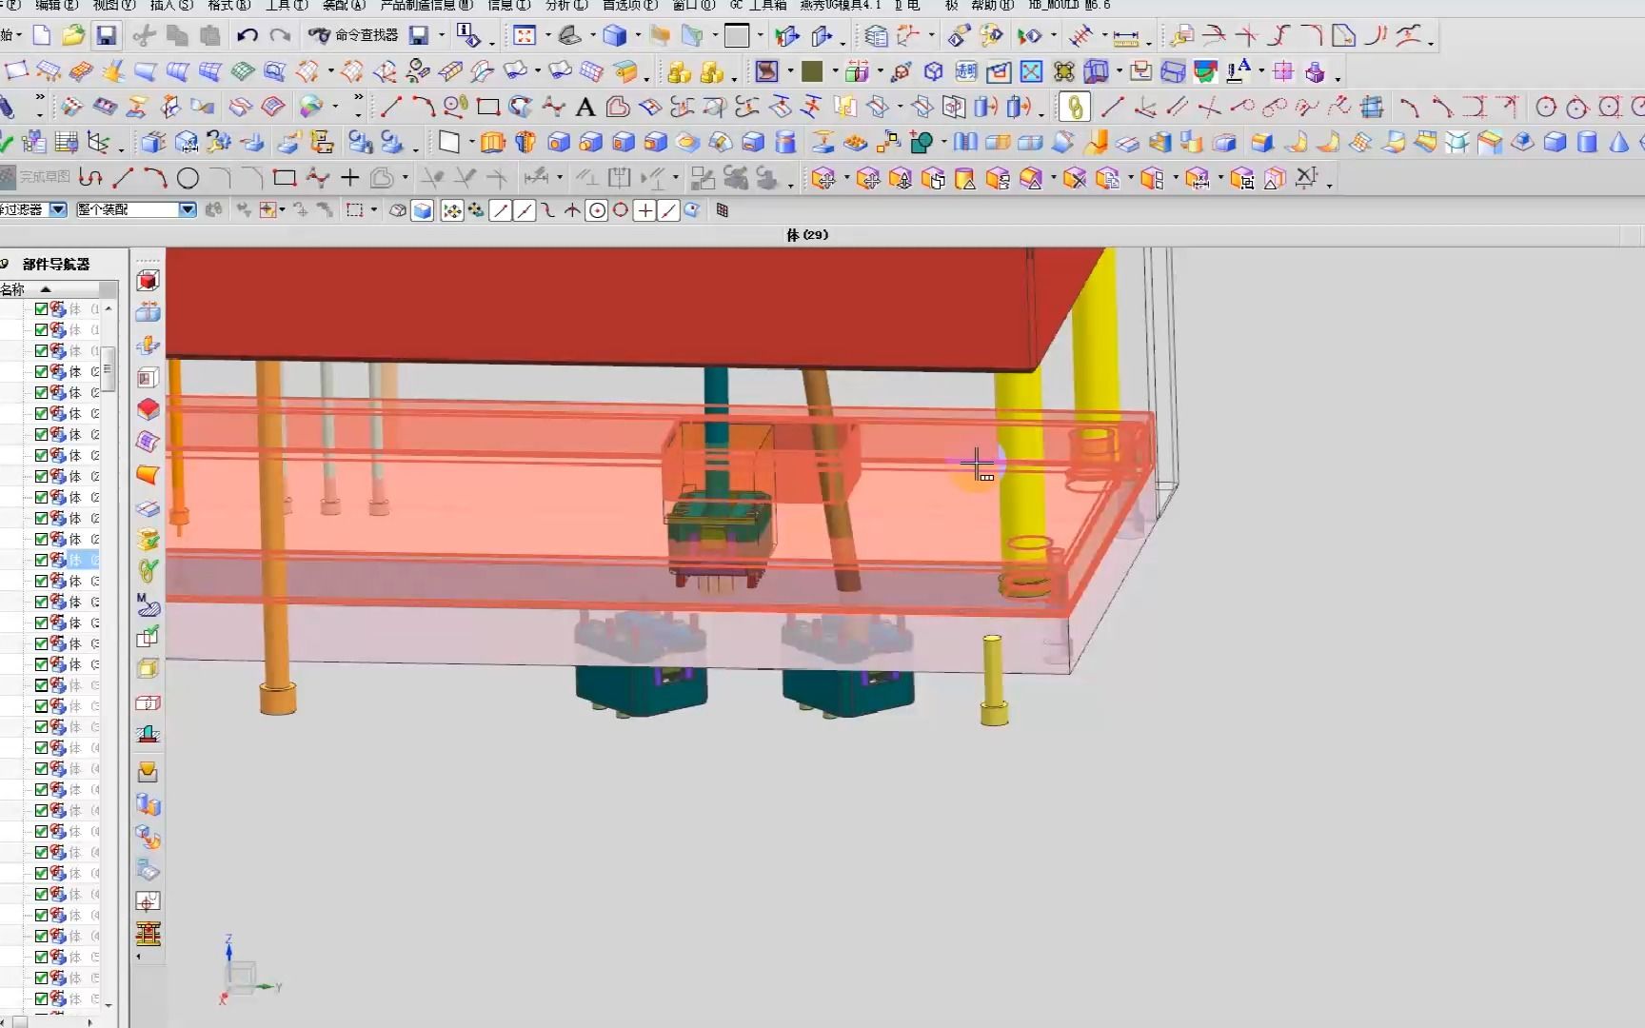
Task: Create a new file from the toolbar
Action: coord(42,36)
